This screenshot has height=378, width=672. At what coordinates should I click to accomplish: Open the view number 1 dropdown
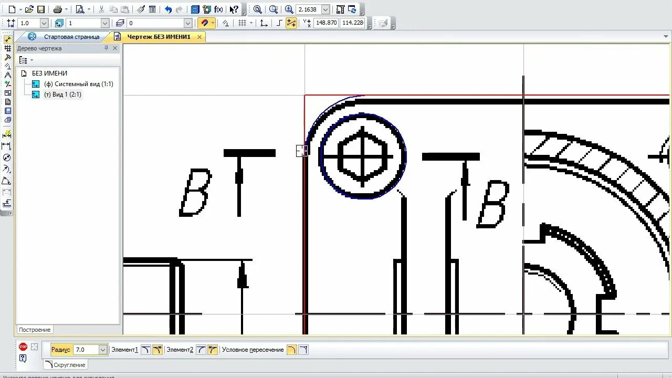105,23
